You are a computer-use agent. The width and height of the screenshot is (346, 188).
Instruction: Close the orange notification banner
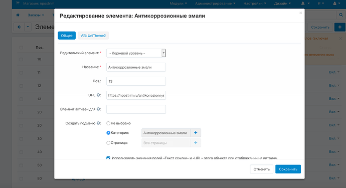click(x=340, y=39)
